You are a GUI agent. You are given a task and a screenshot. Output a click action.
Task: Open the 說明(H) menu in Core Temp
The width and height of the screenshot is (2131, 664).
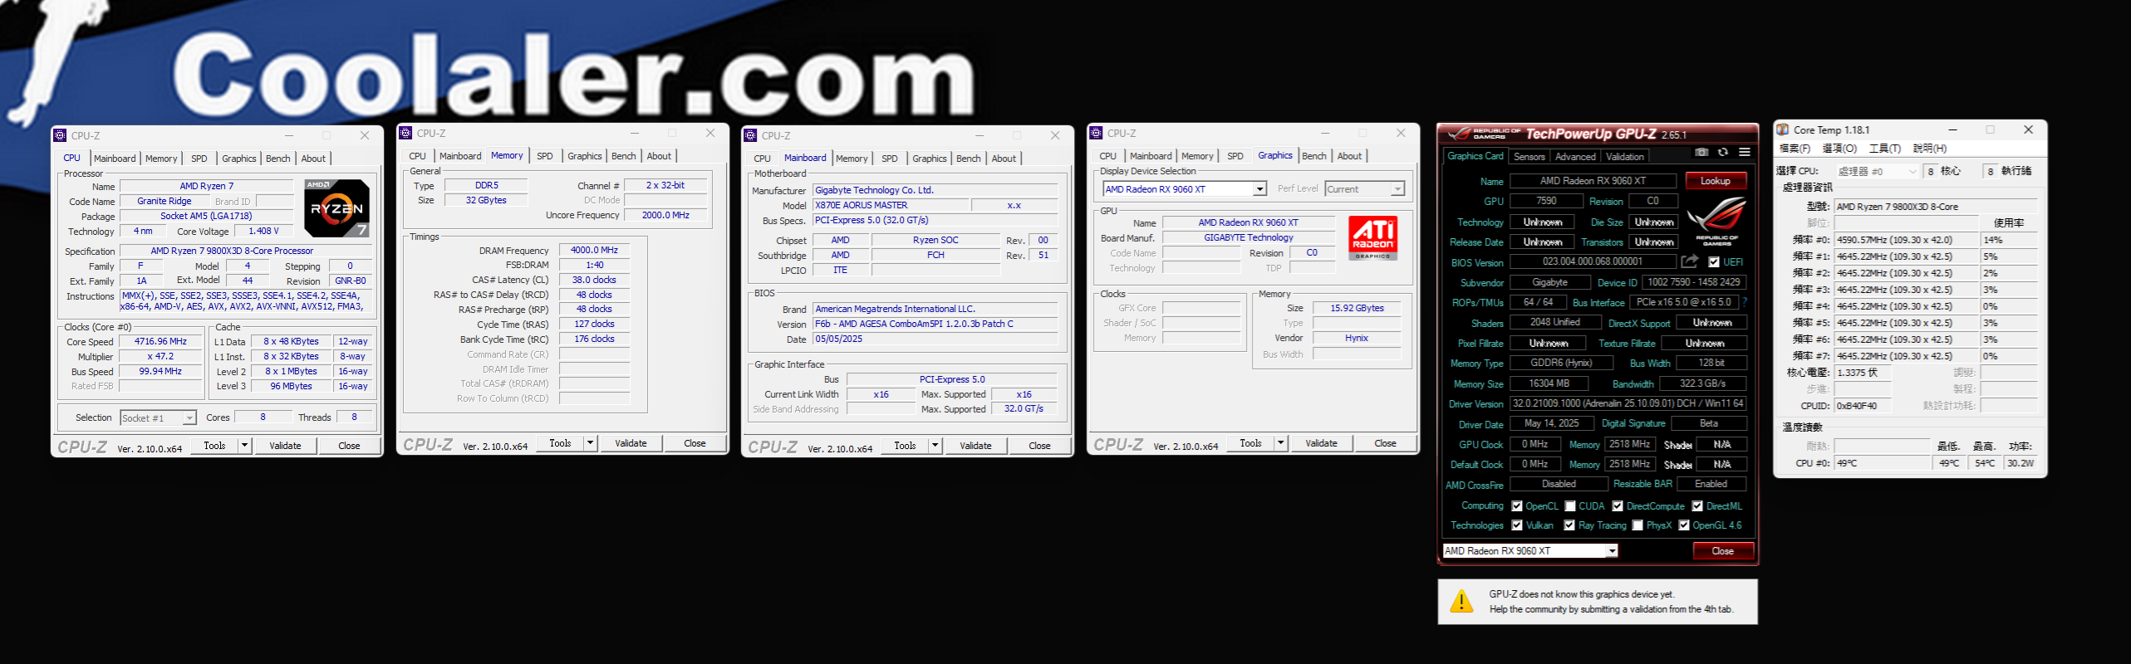pos(1930,149)
